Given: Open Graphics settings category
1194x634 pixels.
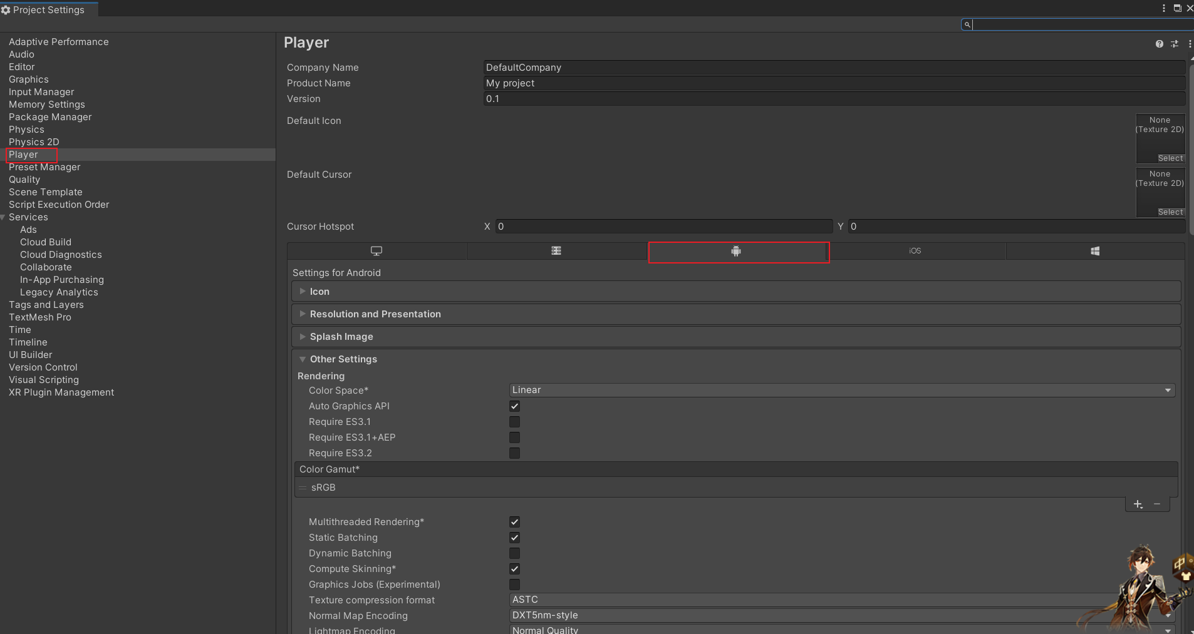Looking at the screenshot, I should point(28,79).
